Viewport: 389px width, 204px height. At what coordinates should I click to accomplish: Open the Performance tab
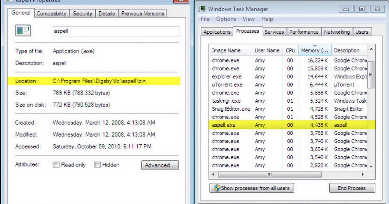pyautogui.click(x=304, y=32)
